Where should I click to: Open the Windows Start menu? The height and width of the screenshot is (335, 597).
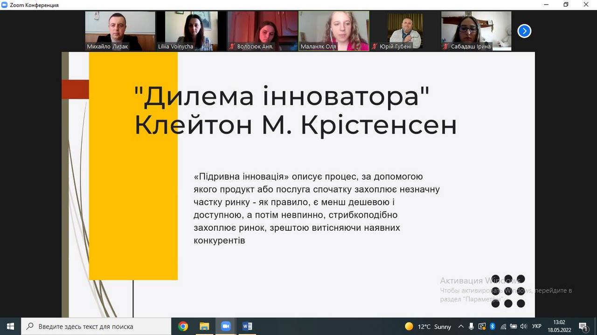(x=10, y=326)
